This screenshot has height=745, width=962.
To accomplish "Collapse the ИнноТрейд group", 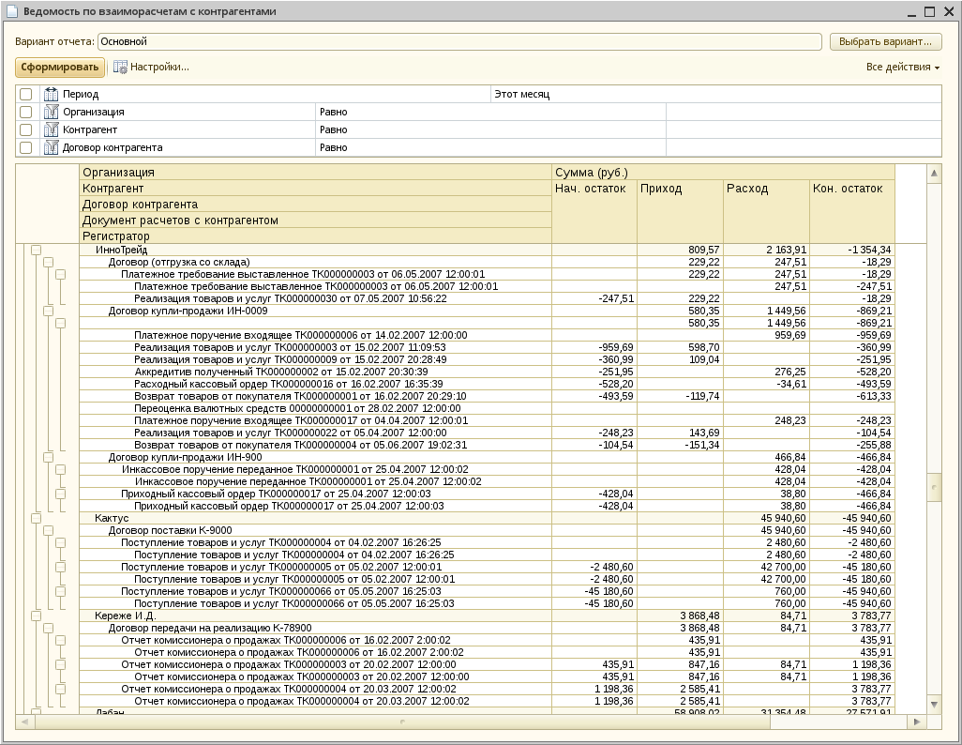I will point(37,250).
